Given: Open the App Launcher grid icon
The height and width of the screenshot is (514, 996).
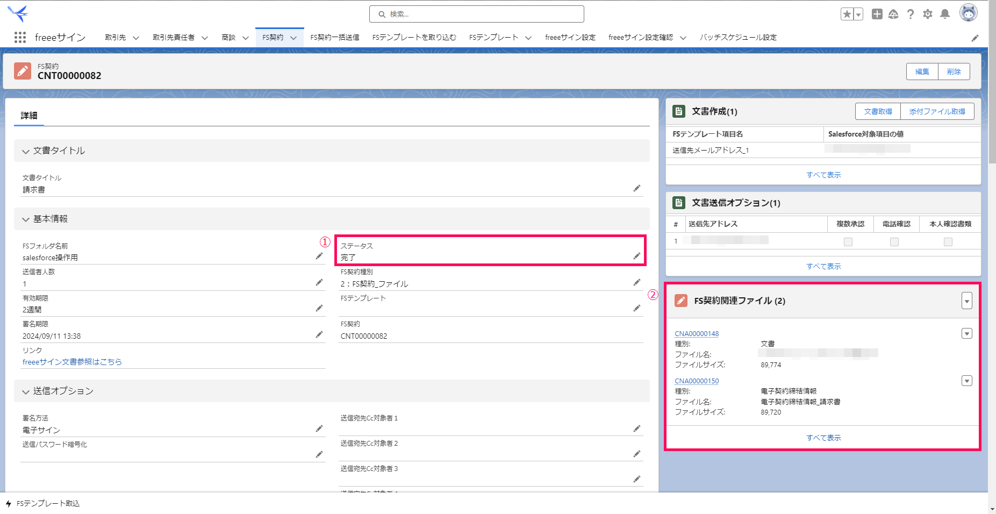Looking at the screenshot, I should point(20,37).
